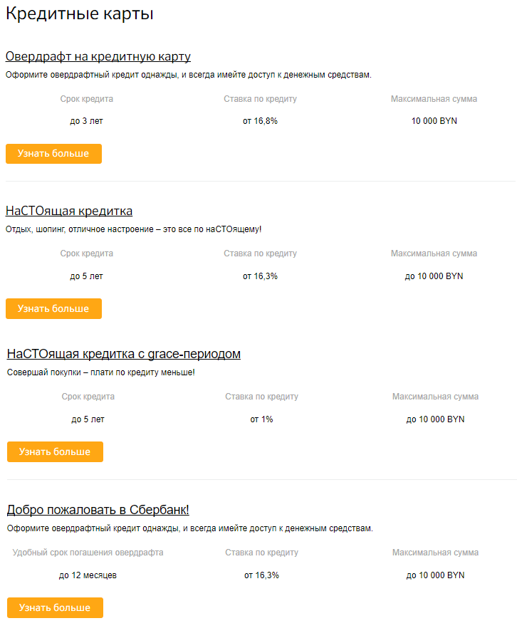Click Узнать больше under Сбербанк welcome offer

tap(55, 607)
